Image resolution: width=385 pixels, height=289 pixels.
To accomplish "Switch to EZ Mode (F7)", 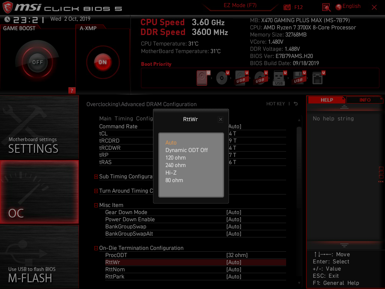I will click(240, 5).
